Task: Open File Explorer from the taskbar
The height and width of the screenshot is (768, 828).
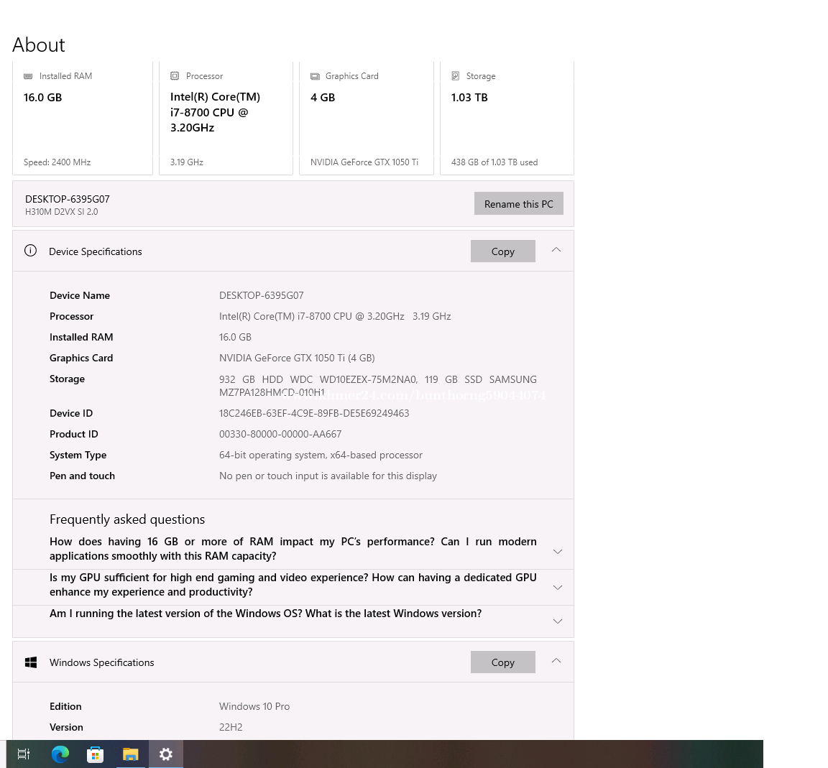Action: tap(130, 754)
